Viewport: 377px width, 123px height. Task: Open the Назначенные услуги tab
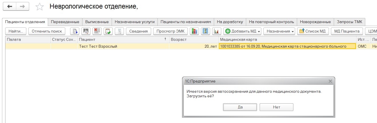pos(135,22)
